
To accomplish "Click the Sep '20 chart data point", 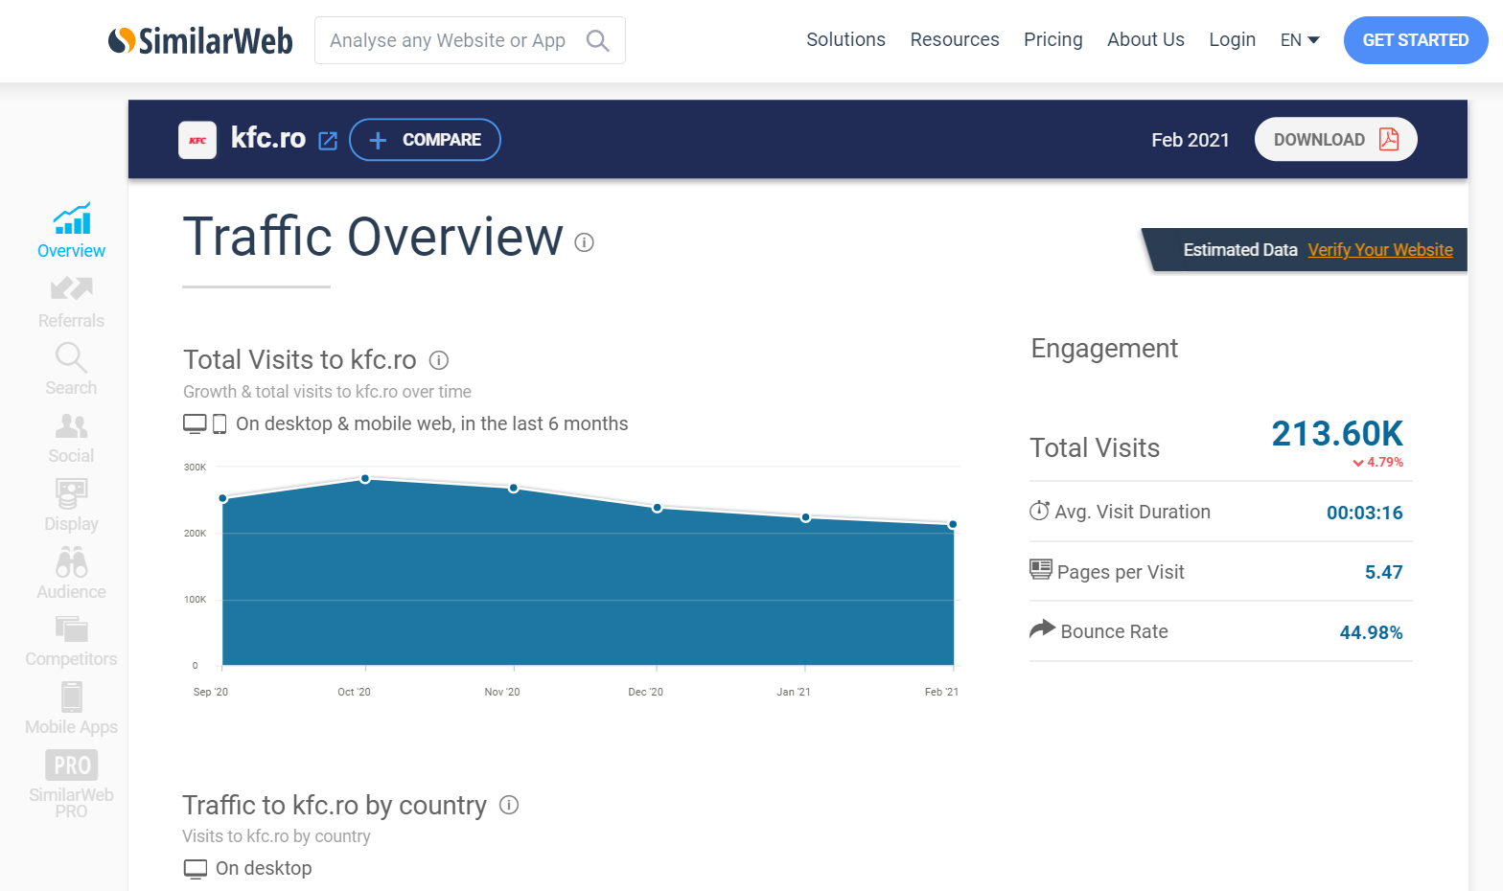I will [x=223, y=498].
